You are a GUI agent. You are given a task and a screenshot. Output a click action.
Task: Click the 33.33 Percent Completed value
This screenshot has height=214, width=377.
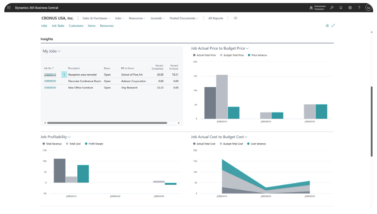(160, 88)
